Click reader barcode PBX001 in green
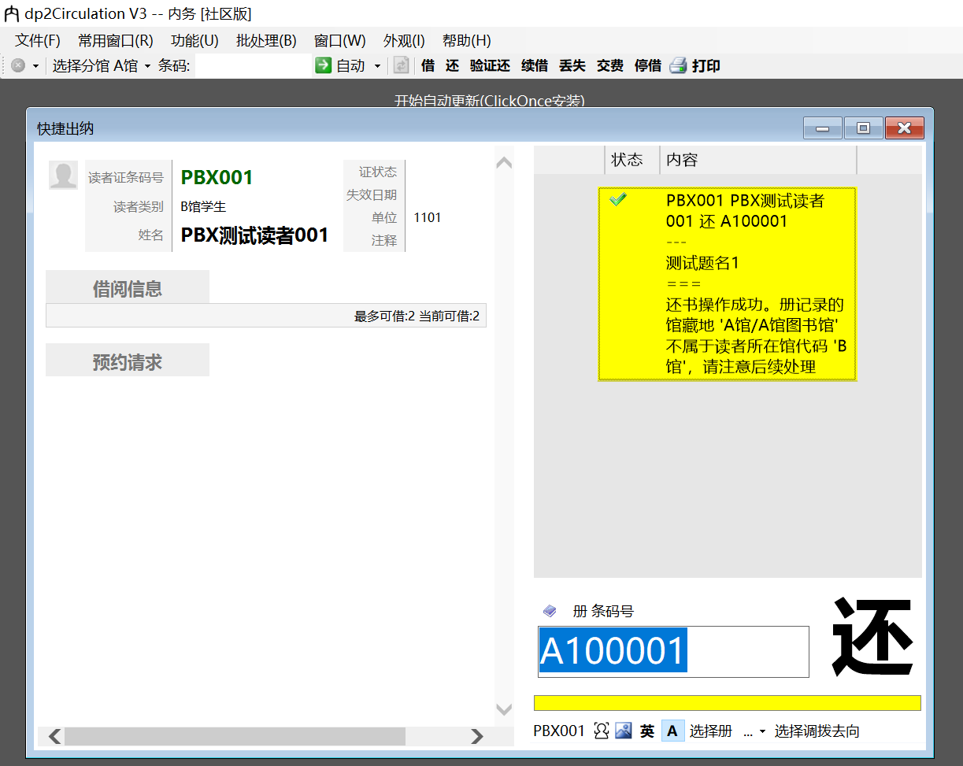The image size is (963, 766). point(217,178)
